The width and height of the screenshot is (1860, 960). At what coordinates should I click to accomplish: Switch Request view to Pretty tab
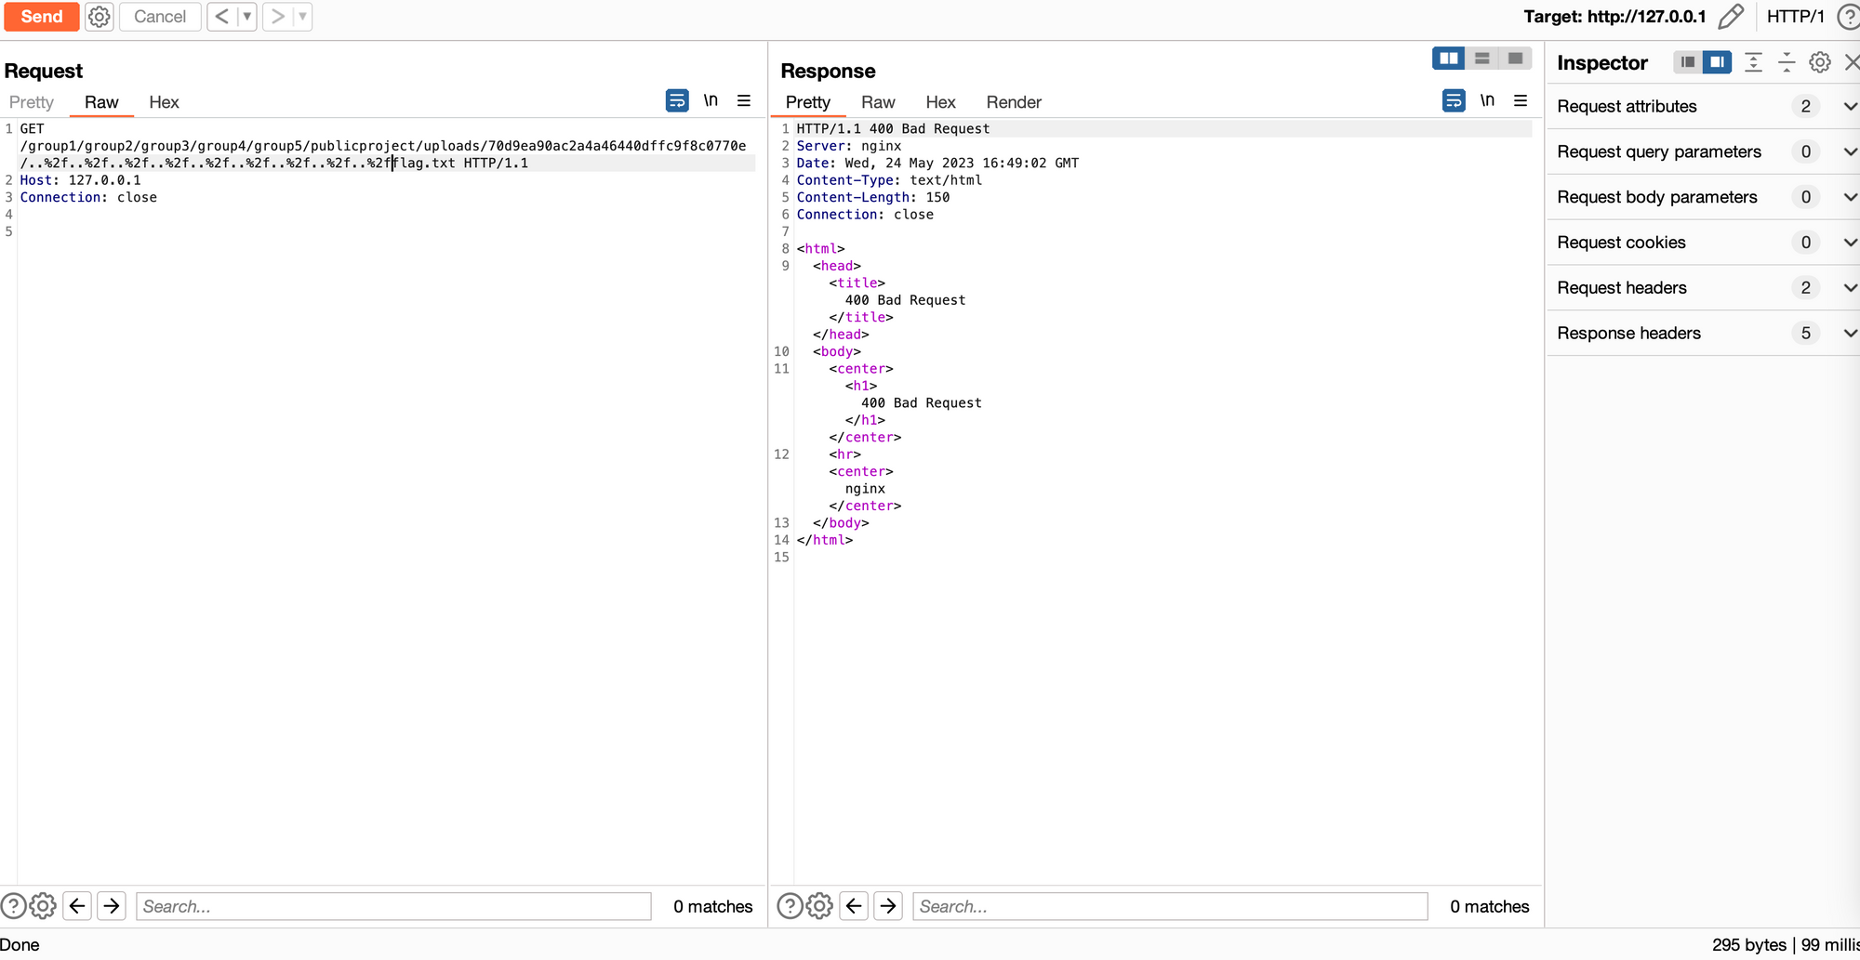(x=32, y=102)
